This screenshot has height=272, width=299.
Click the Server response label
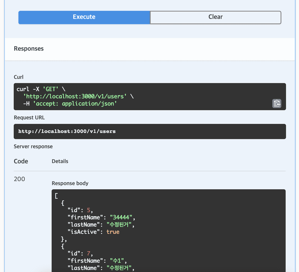click(x=33, y=146)
